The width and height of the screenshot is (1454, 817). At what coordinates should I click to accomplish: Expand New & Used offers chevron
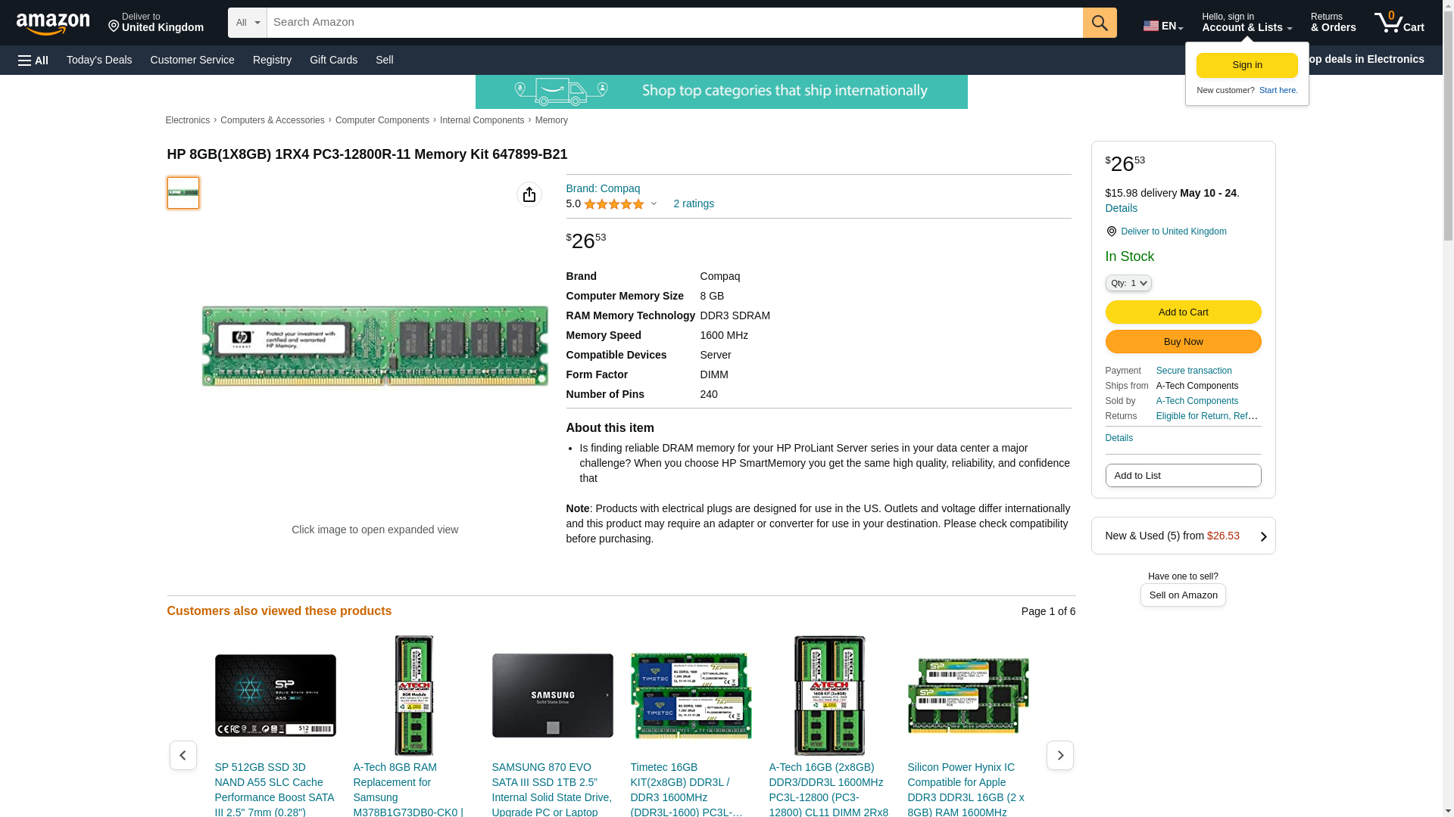[x=1262, y=536]
